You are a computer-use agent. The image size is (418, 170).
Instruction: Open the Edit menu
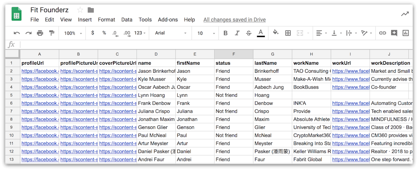(50, 20)
